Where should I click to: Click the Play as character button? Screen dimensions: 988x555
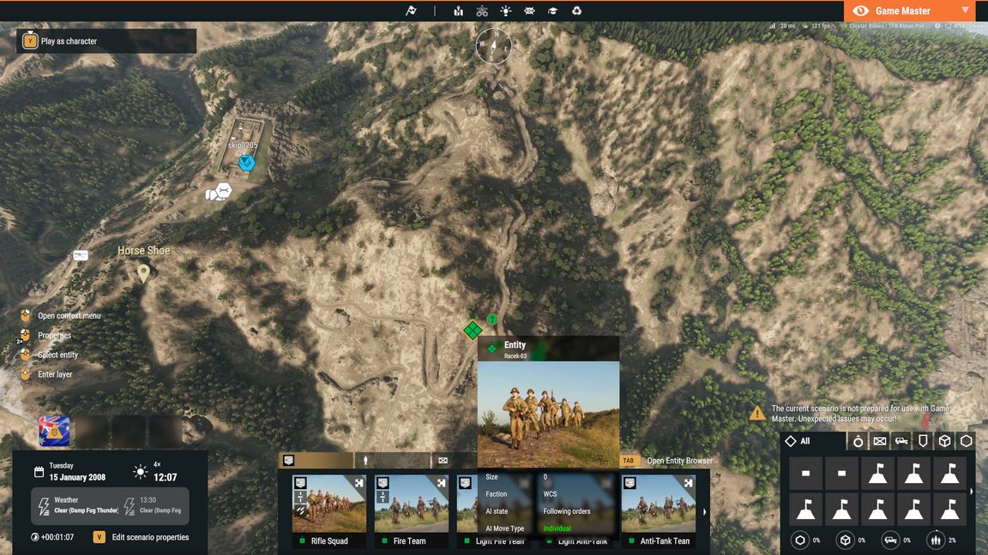pyautogui.click(x=106, y=41)
